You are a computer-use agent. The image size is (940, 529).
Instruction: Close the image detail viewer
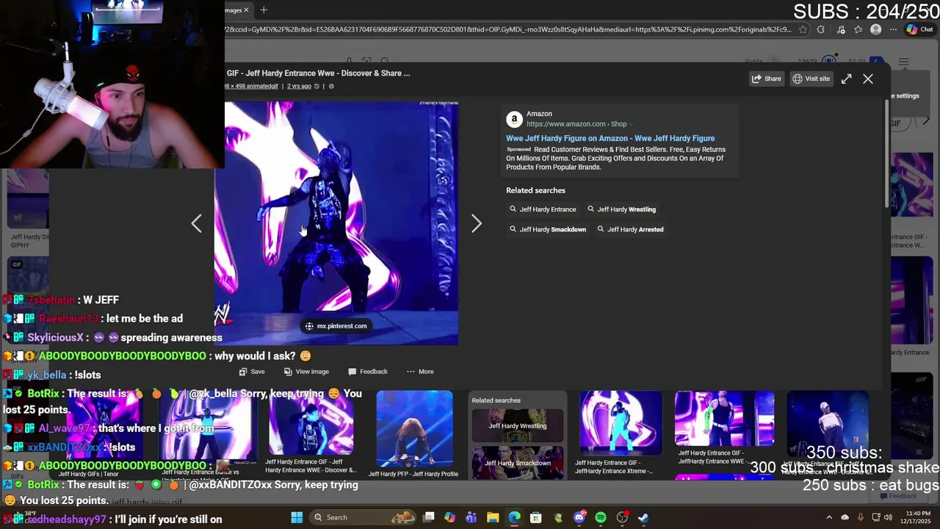point(868,79)
